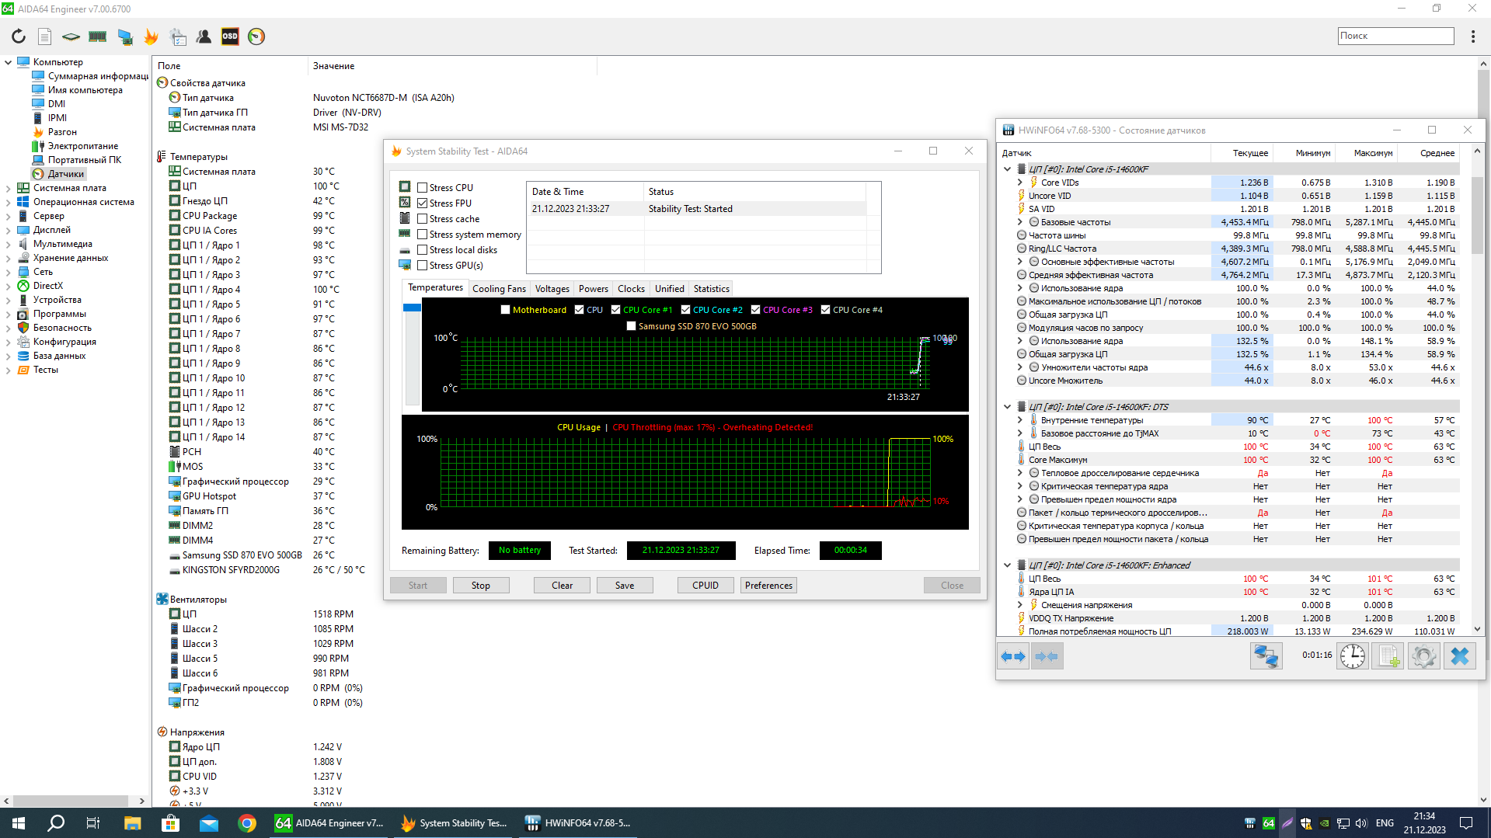Viewport: 1491px width, 838px height.
Task: Expand Дисплей tree node
Action: (8, 230)
